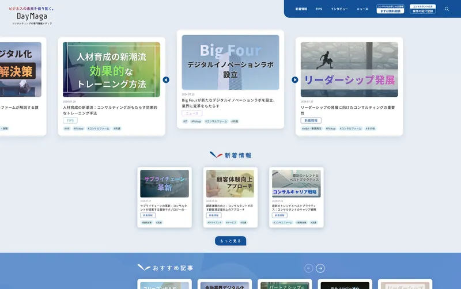This screenshot has height=289, width=461.
Task: Open the リーダーシップ発展 article thumbnail
Action: coord(349,69)
